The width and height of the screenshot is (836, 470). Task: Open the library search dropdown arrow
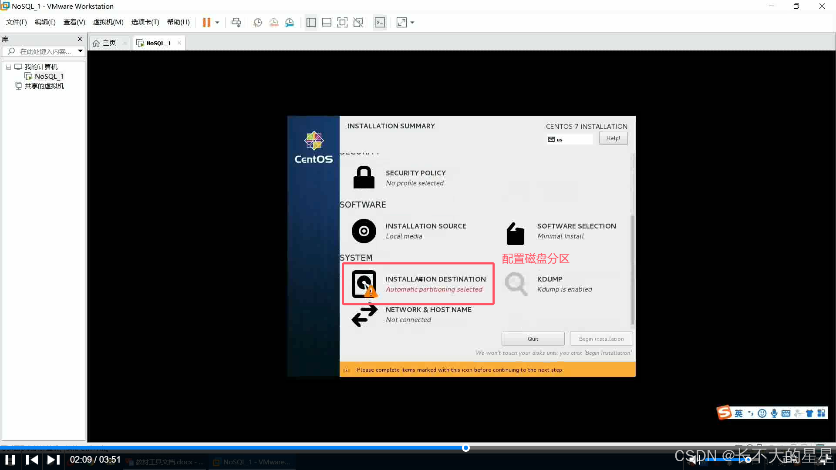(x=80, y=51)
